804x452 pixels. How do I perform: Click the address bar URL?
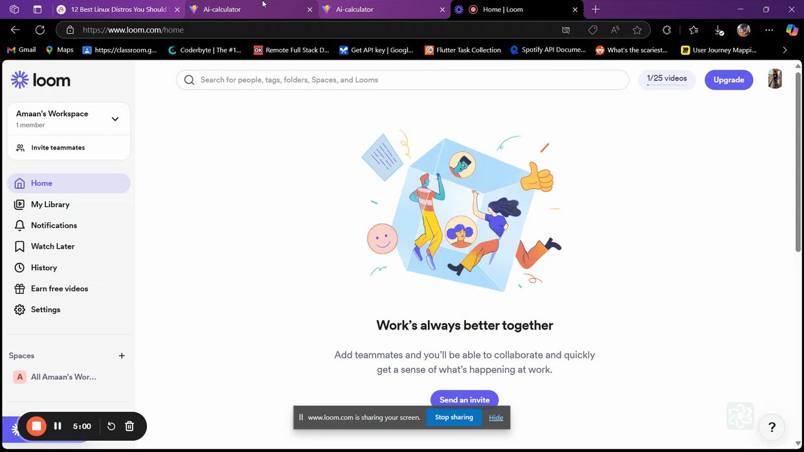pyautogui.click(x=133, y=30)
